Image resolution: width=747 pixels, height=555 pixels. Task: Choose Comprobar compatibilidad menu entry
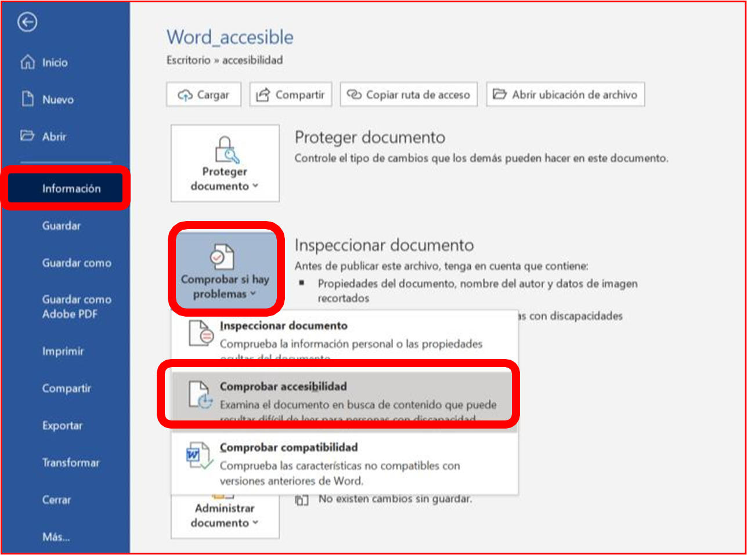pyautogui.click(x=344, y=464)
